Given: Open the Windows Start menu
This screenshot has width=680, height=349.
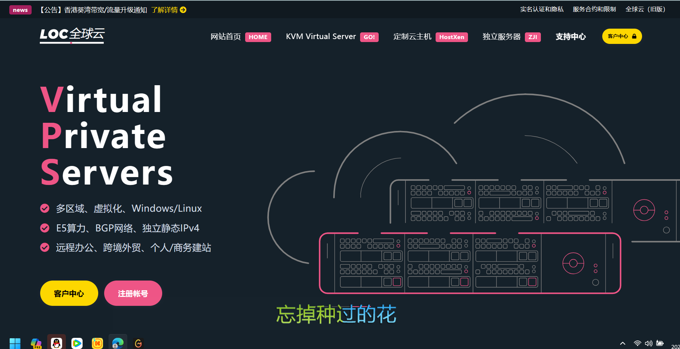Looking at the screenshot, I should (x=15, y=343).
